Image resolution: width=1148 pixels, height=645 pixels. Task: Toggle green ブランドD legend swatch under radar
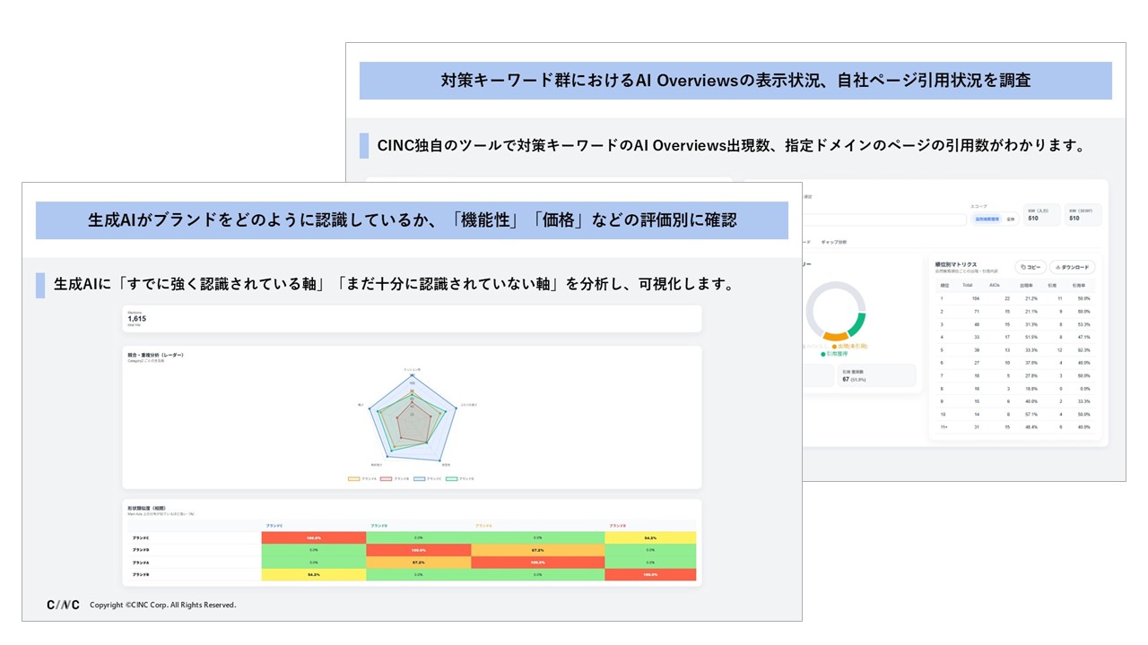pos(452,479)
